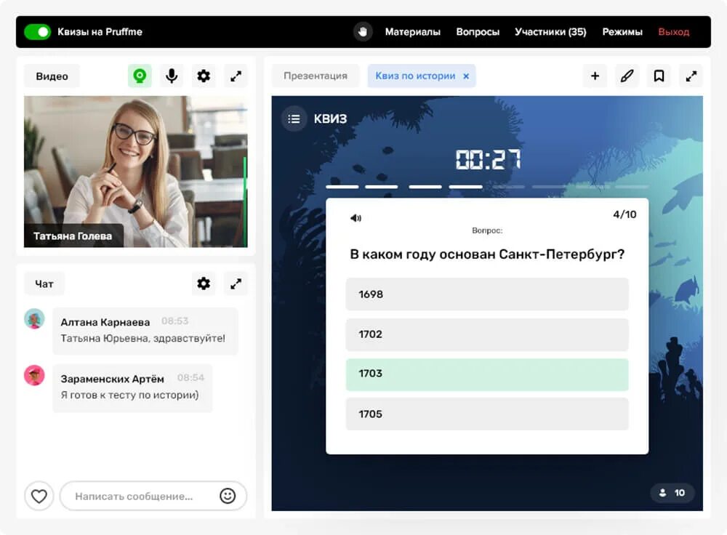Image resolution: width=727 pixels, height=535 pixels.
Task: Open the quiz list menu icon
Action: (x=294, y=119)
